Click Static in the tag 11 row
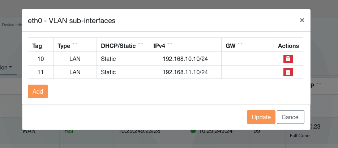Image resolution: width=338 pixels, height=148 pixels. pyautogui.click(x=108, y=72)
